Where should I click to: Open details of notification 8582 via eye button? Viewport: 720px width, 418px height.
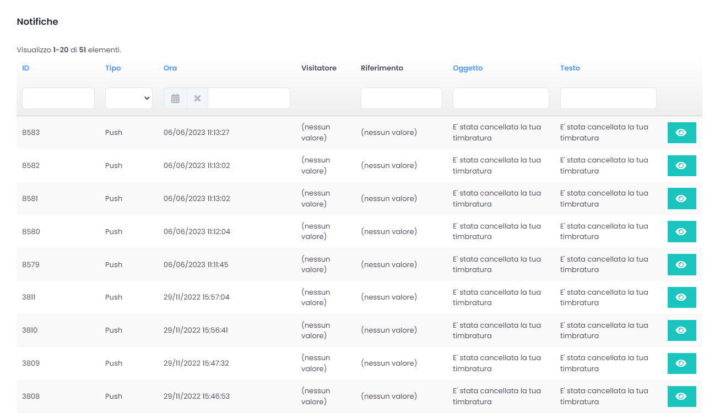[681, 166]
